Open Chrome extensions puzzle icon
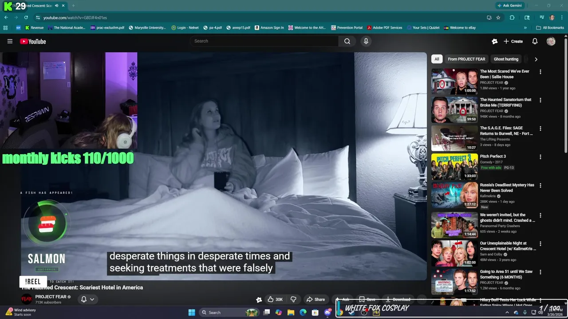Screen dimensions: 568x319 (512, 17)
